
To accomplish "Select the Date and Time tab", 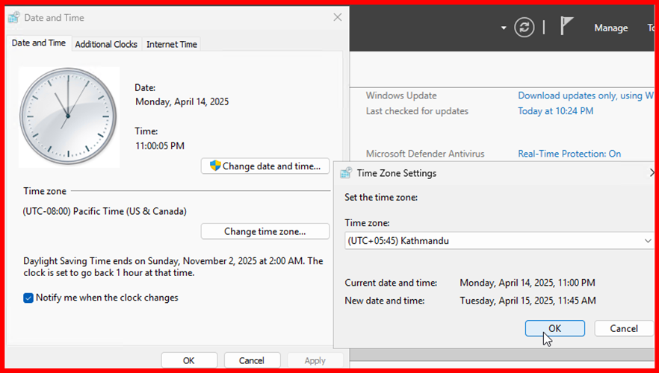I will click(39, 43).
